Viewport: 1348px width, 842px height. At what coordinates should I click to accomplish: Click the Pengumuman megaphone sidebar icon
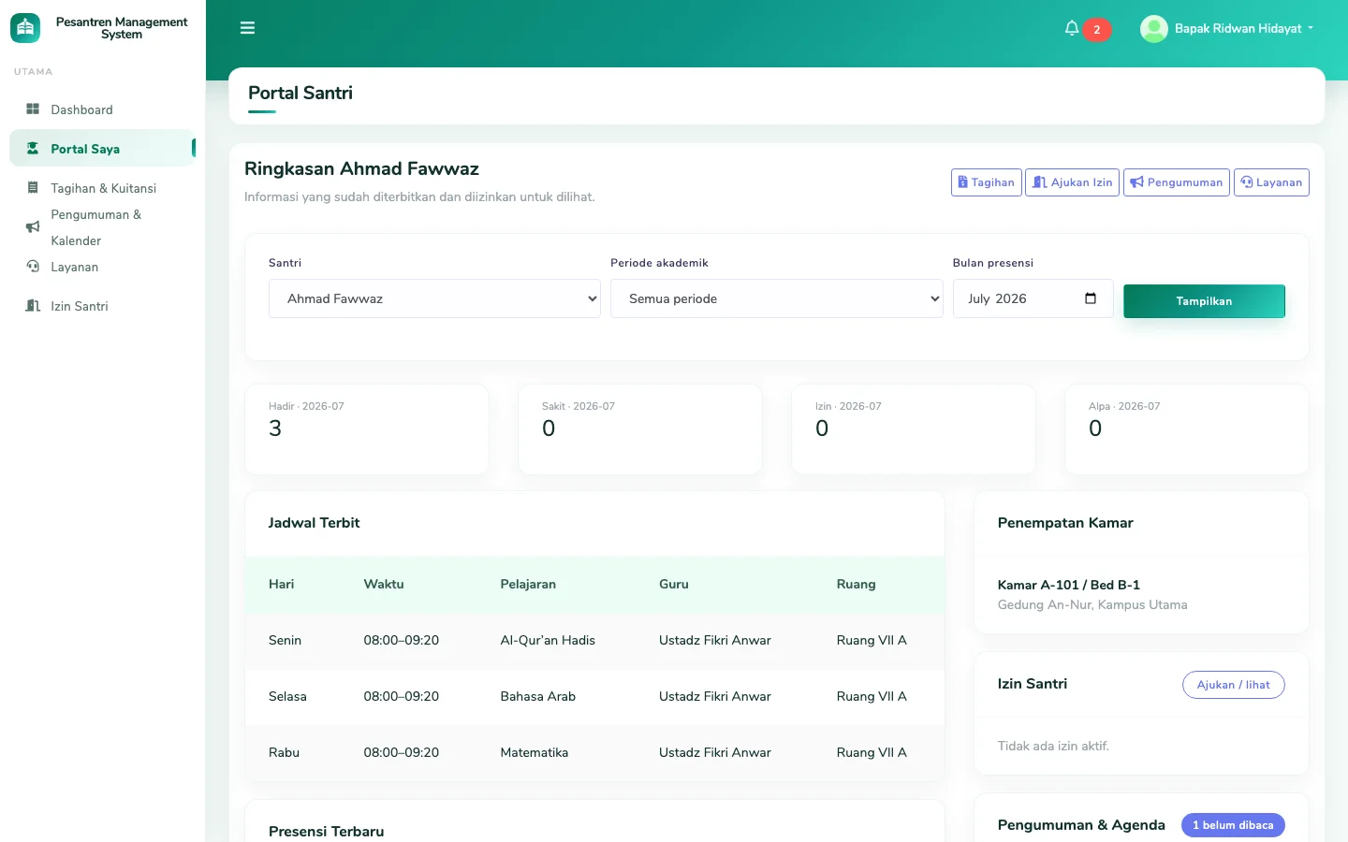pos(33,227)
